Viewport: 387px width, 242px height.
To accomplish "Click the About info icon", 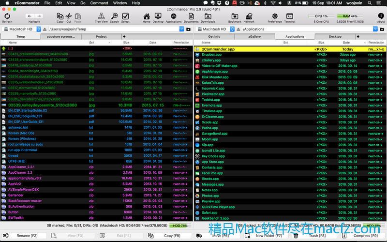I will click(x=381, y=16).
